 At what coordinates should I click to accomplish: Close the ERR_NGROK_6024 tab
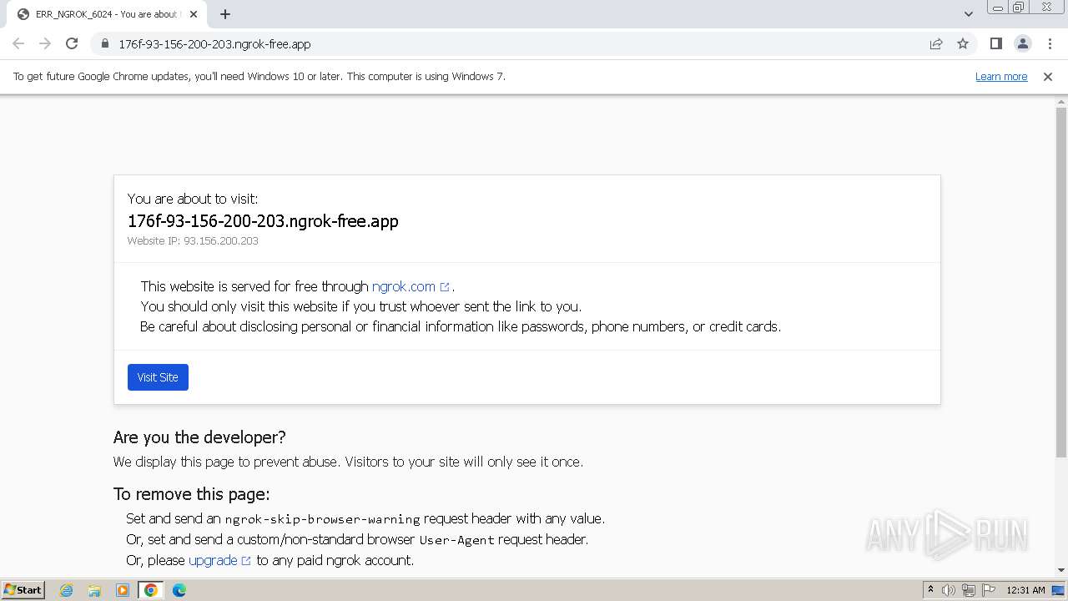click(194, 14)
